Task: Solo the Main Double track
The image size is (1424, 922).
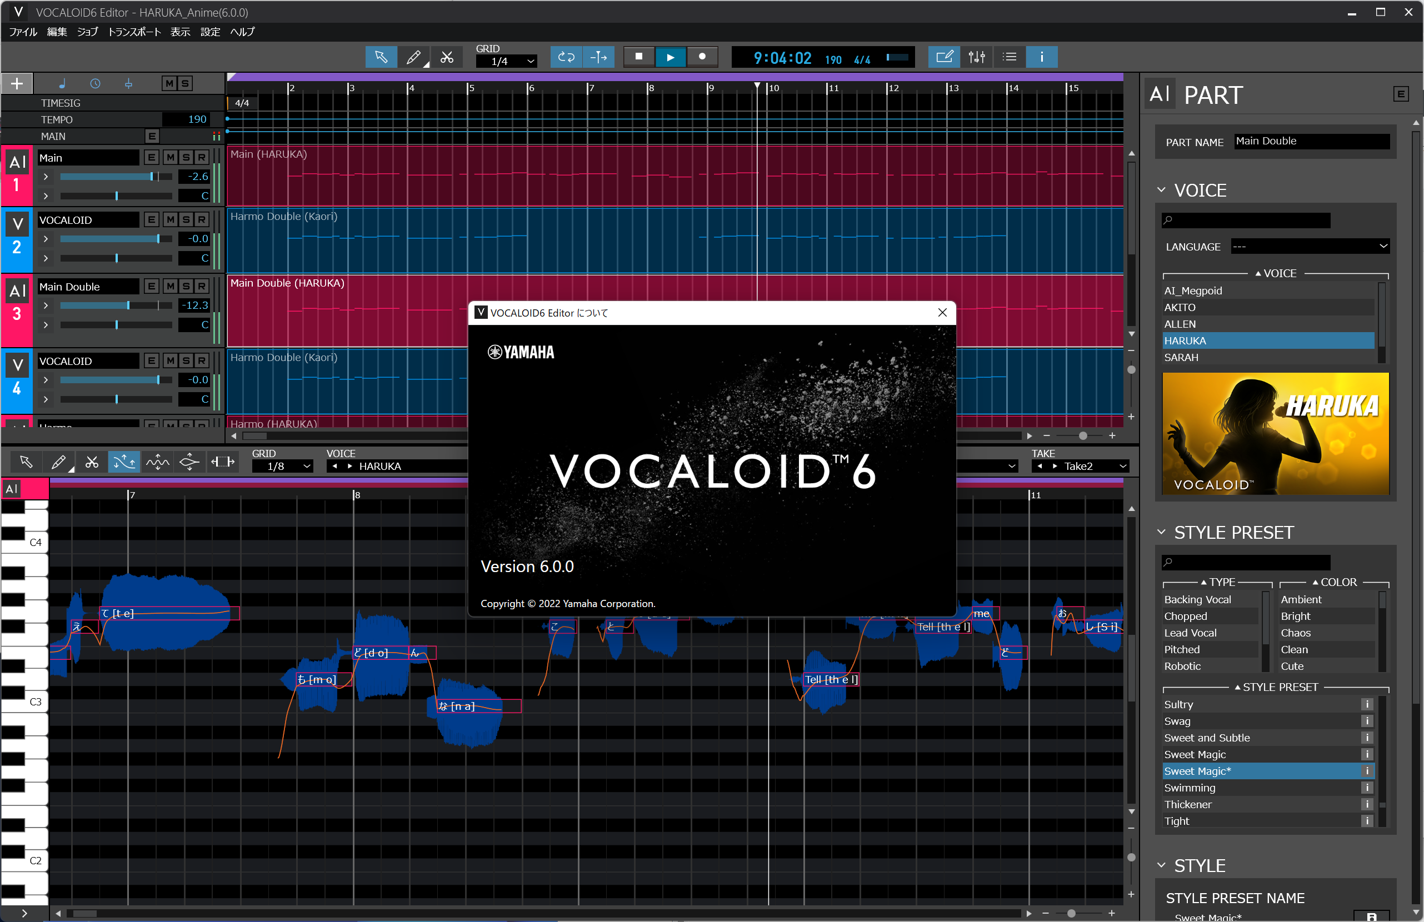Action: pyautogui.click(x=186, y=287)
